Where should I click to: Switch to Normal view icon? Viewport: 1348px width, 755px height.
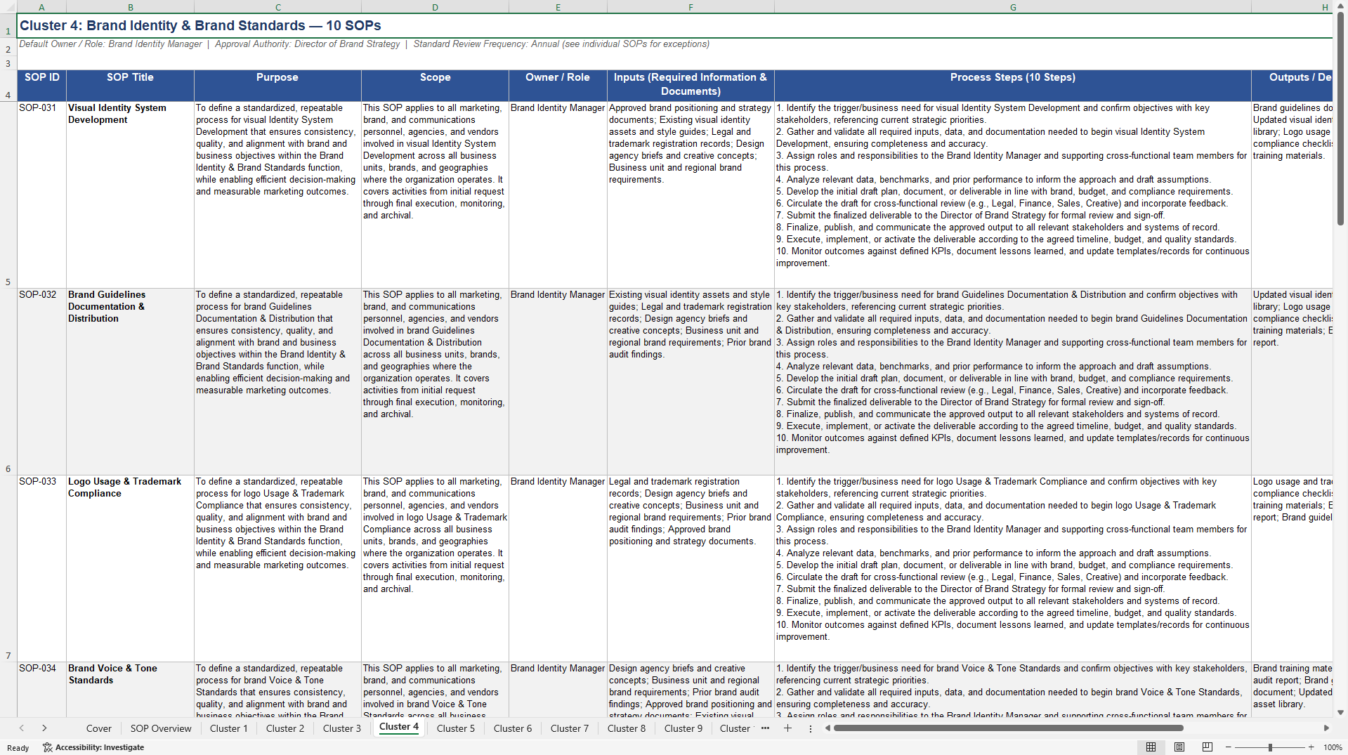1151,747
